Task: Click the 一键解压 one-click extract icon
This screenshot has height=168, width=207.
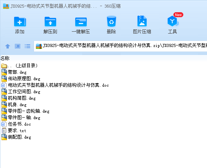Action: [x=81, y=22]
